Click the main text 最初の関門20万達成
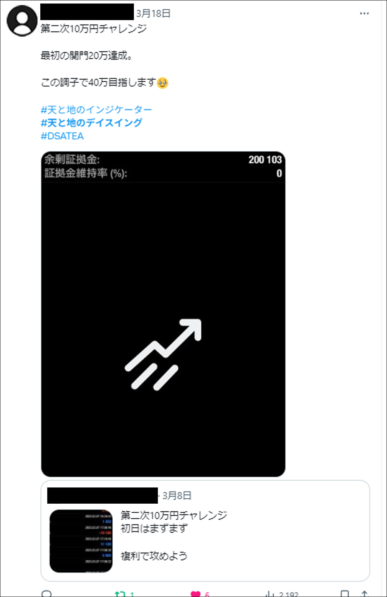Screen dimensions: 387x597 [87, 56]
